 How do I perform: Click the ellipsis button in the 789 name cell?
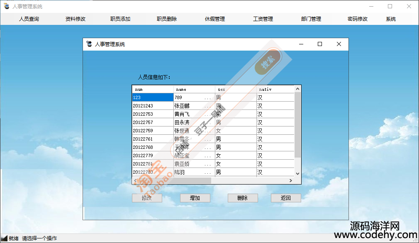[x=207, y=98]
